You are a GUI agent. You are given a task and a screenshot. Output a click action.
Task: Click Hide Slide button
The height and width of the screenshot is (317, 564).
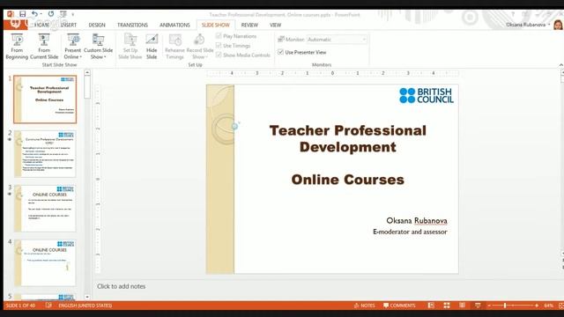pyautogui.click(x=152, y=47)
